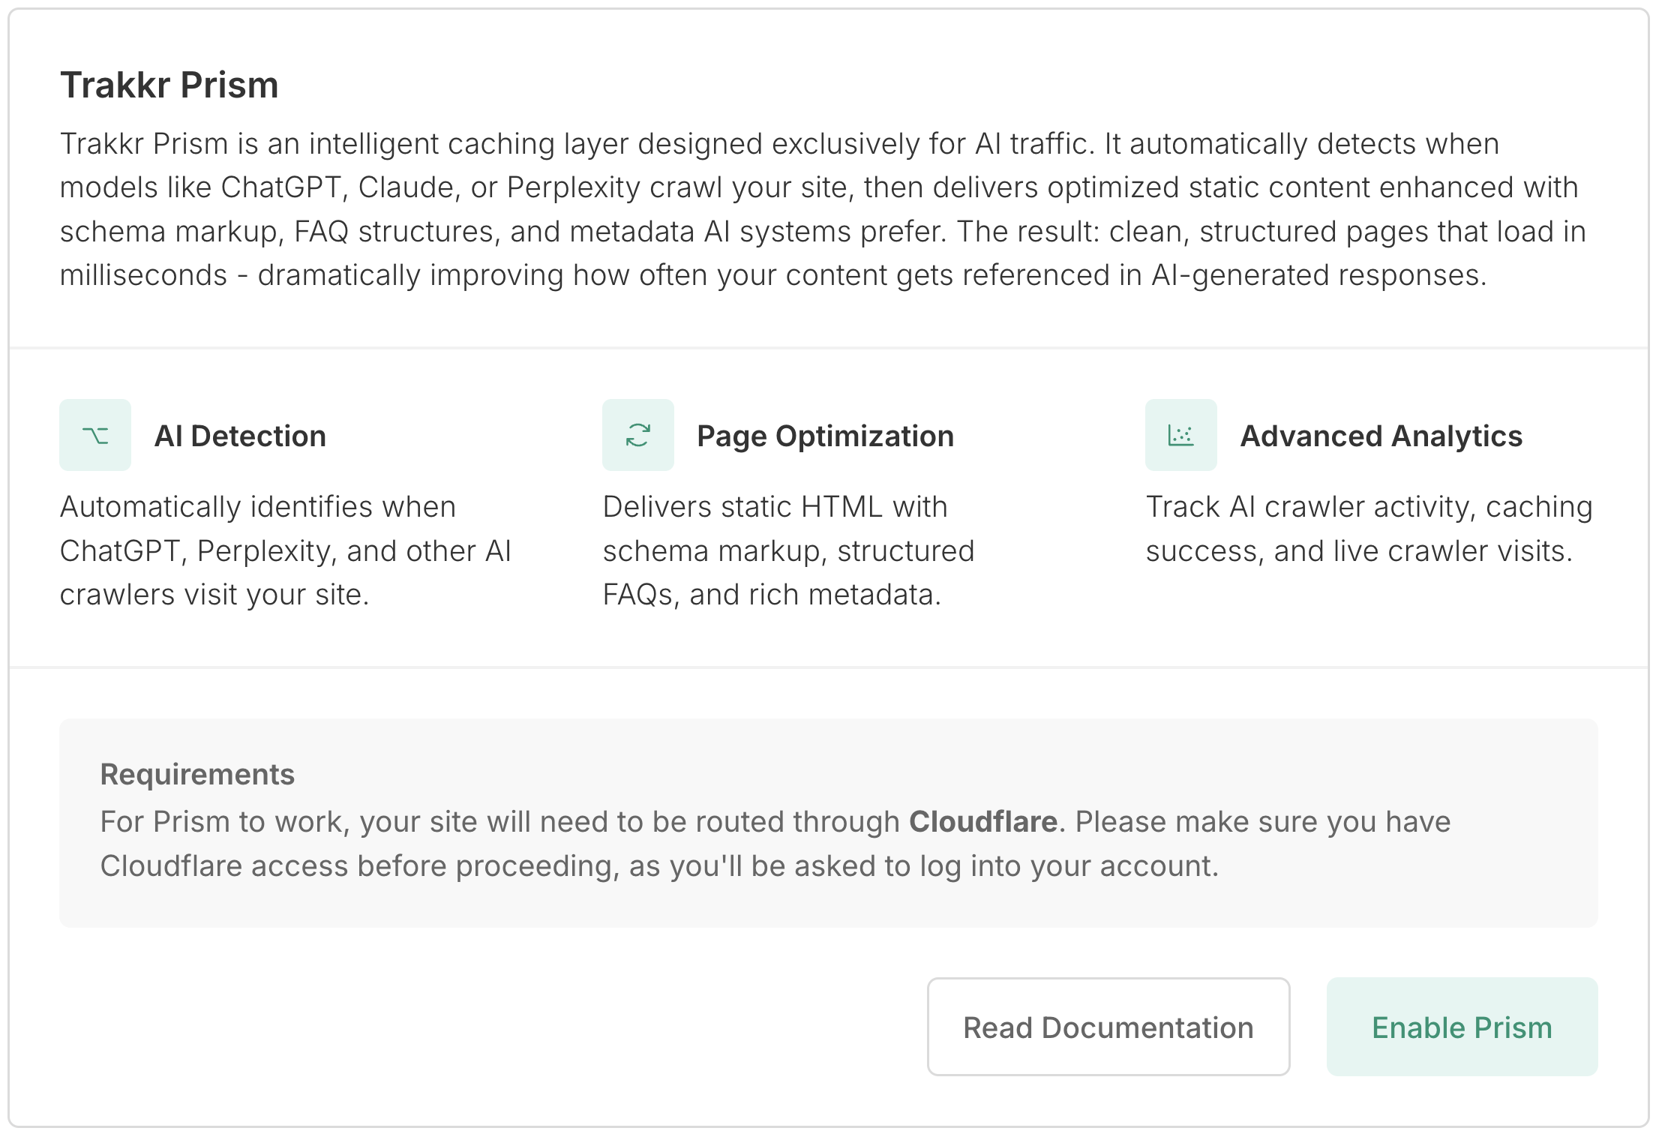Viewport: 1659px width, 1137px height.
Task: Click the AI Detection option-key icon
Action: tap(95, 435)
